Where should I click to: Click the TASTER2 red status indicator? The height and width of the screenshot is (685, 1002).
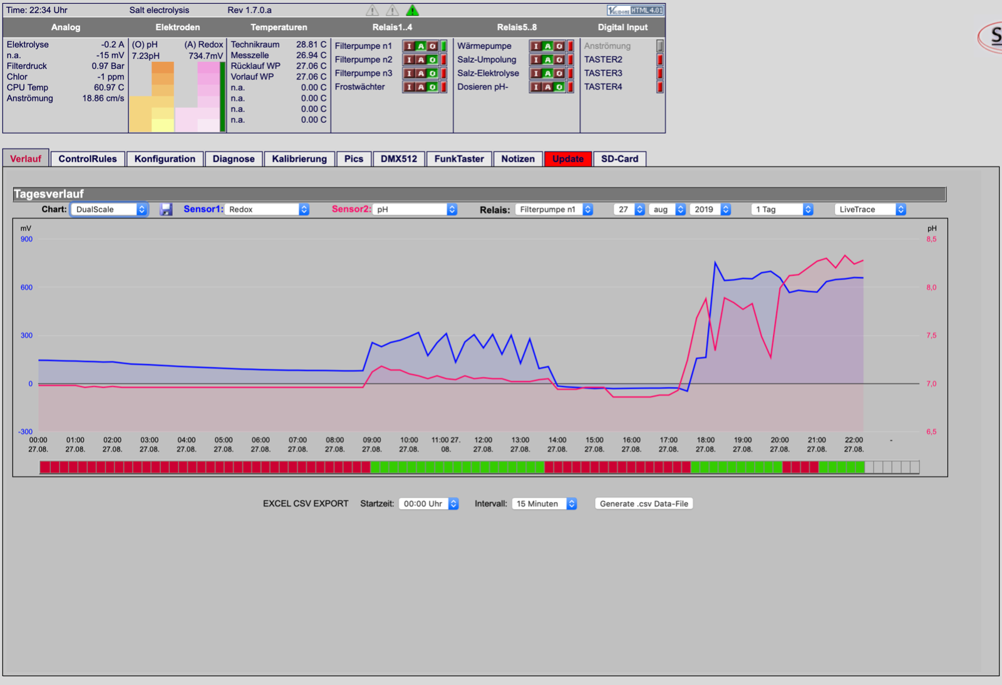tap(659, 60)
